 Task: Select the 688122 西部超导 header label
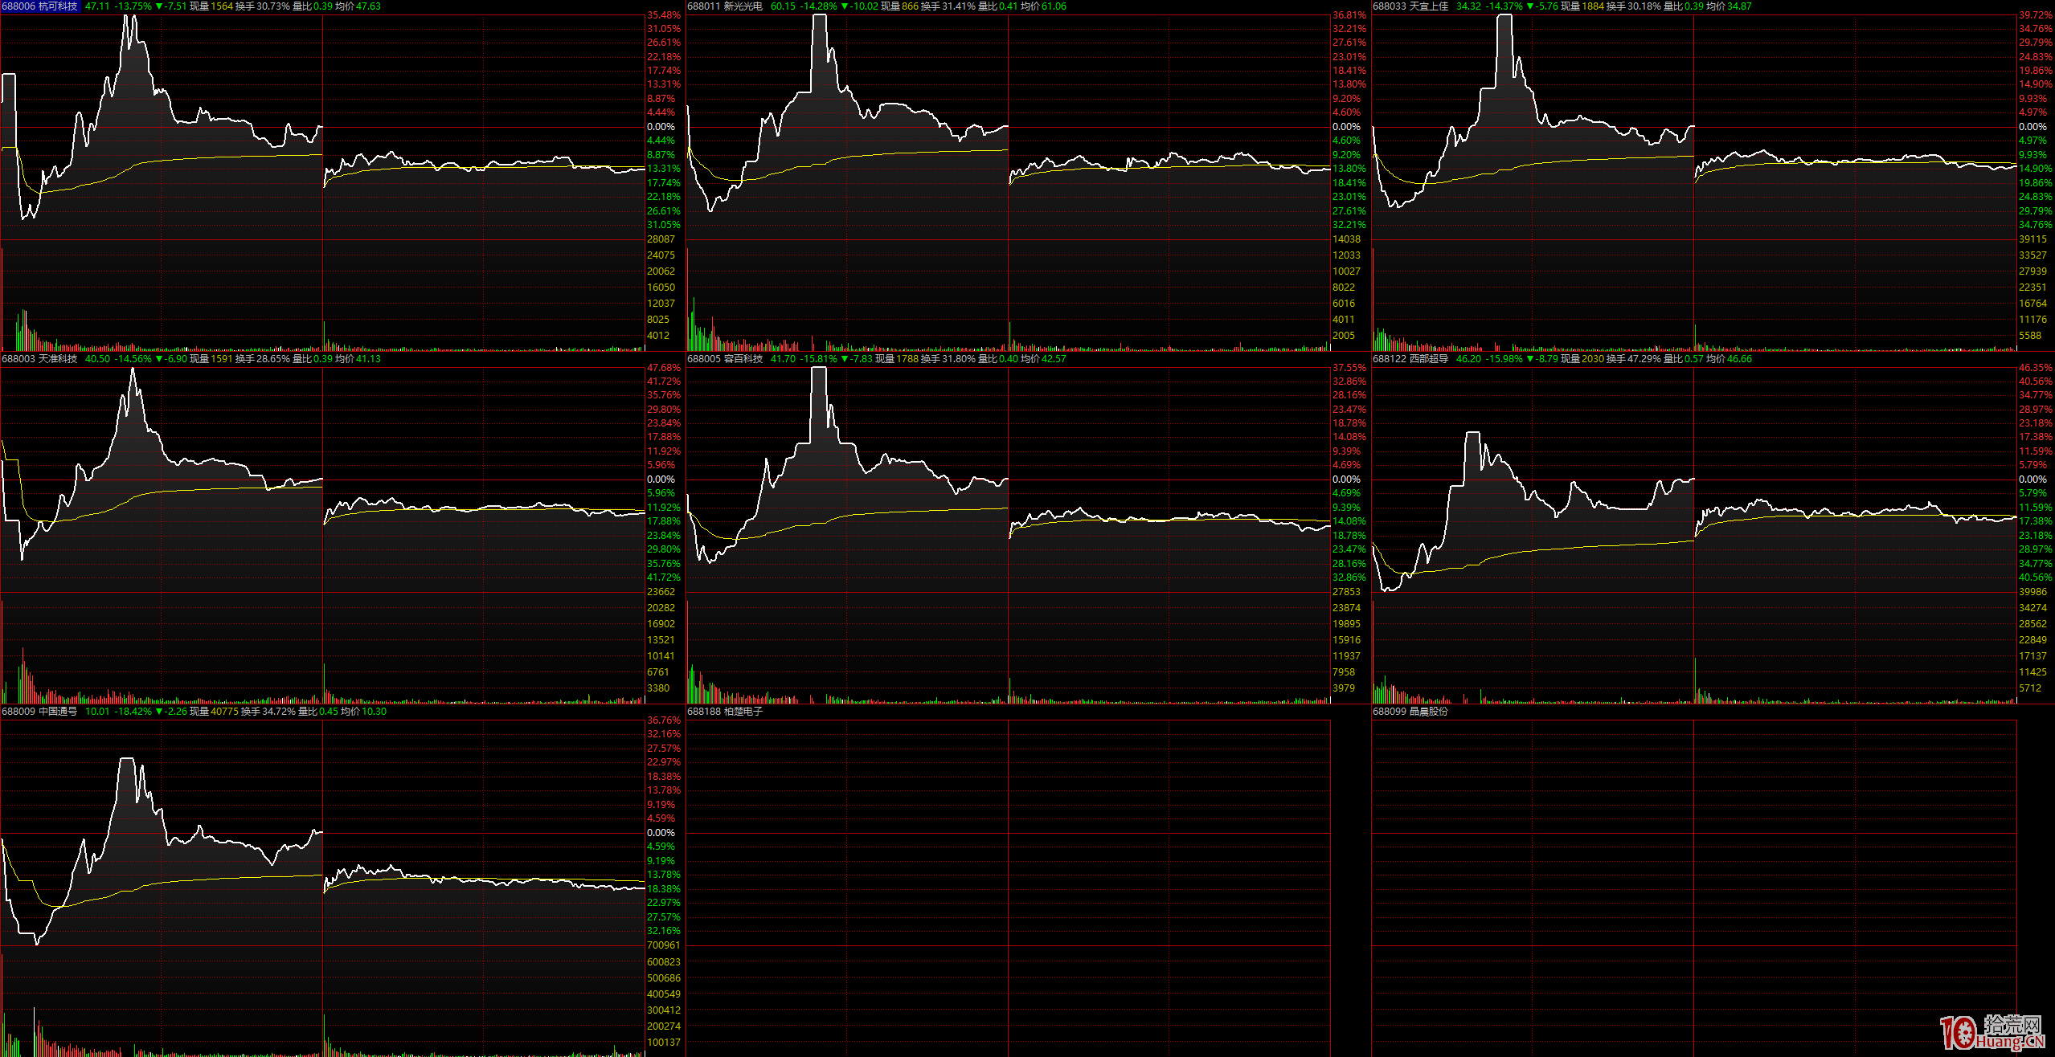click(x=1410, y=359)
